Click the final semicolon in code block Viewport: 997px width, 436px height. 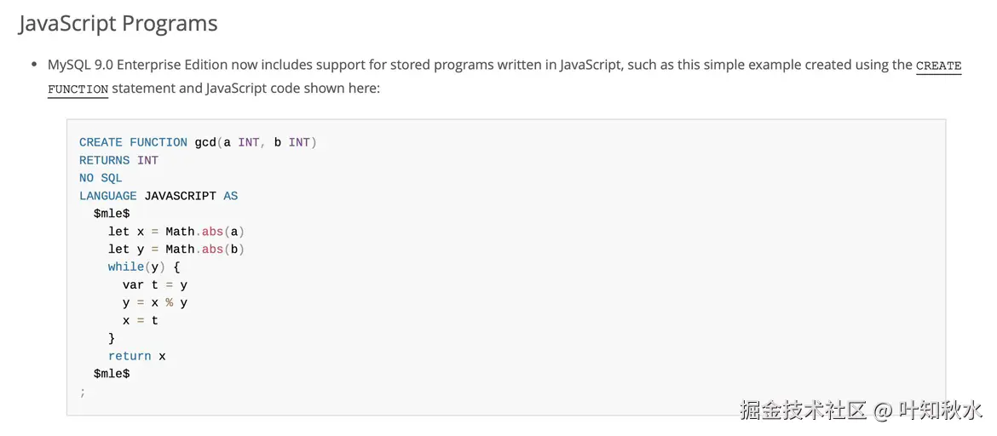pos(83,392)
